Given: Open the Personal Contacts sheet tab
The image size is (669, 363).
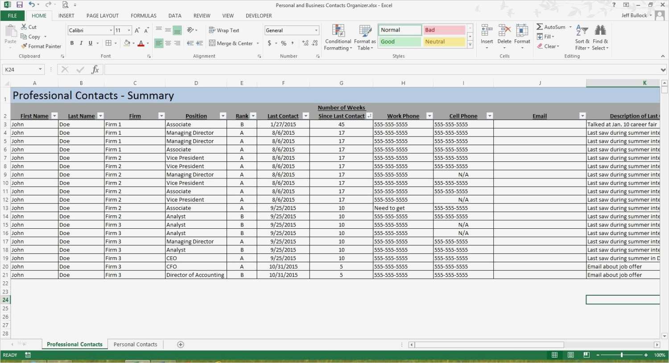Looking at the screenshot, I should (136, 344).
